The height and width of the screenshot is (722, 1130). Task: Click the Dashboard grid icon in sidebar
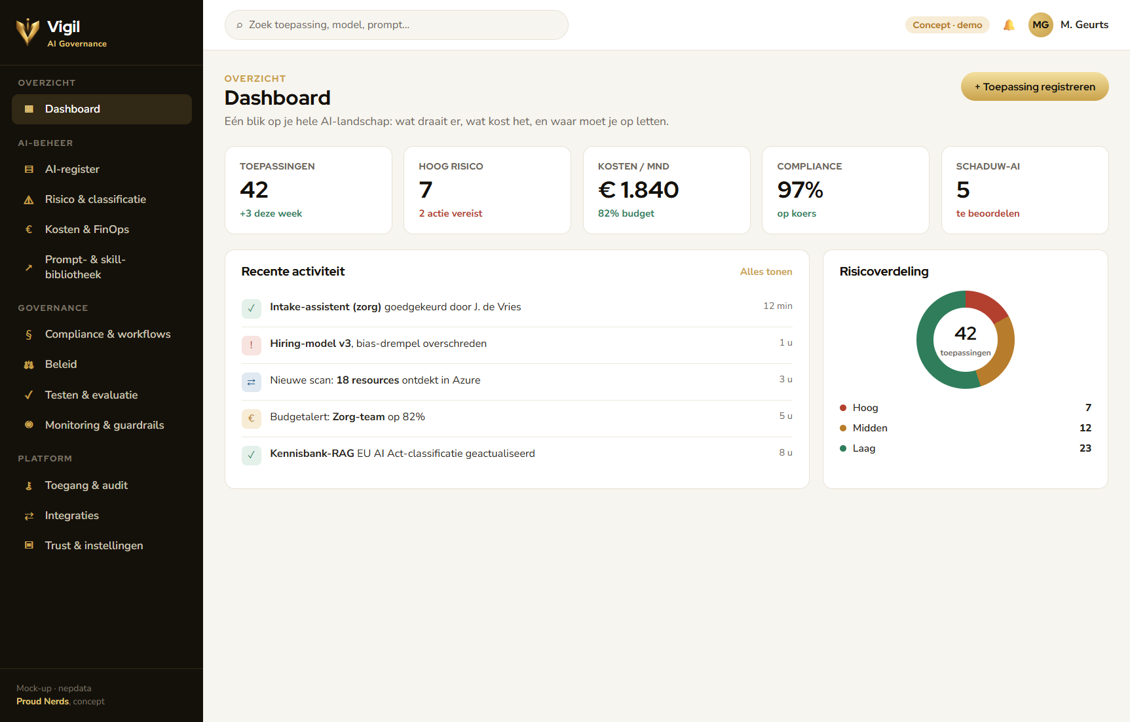[29, 109]
